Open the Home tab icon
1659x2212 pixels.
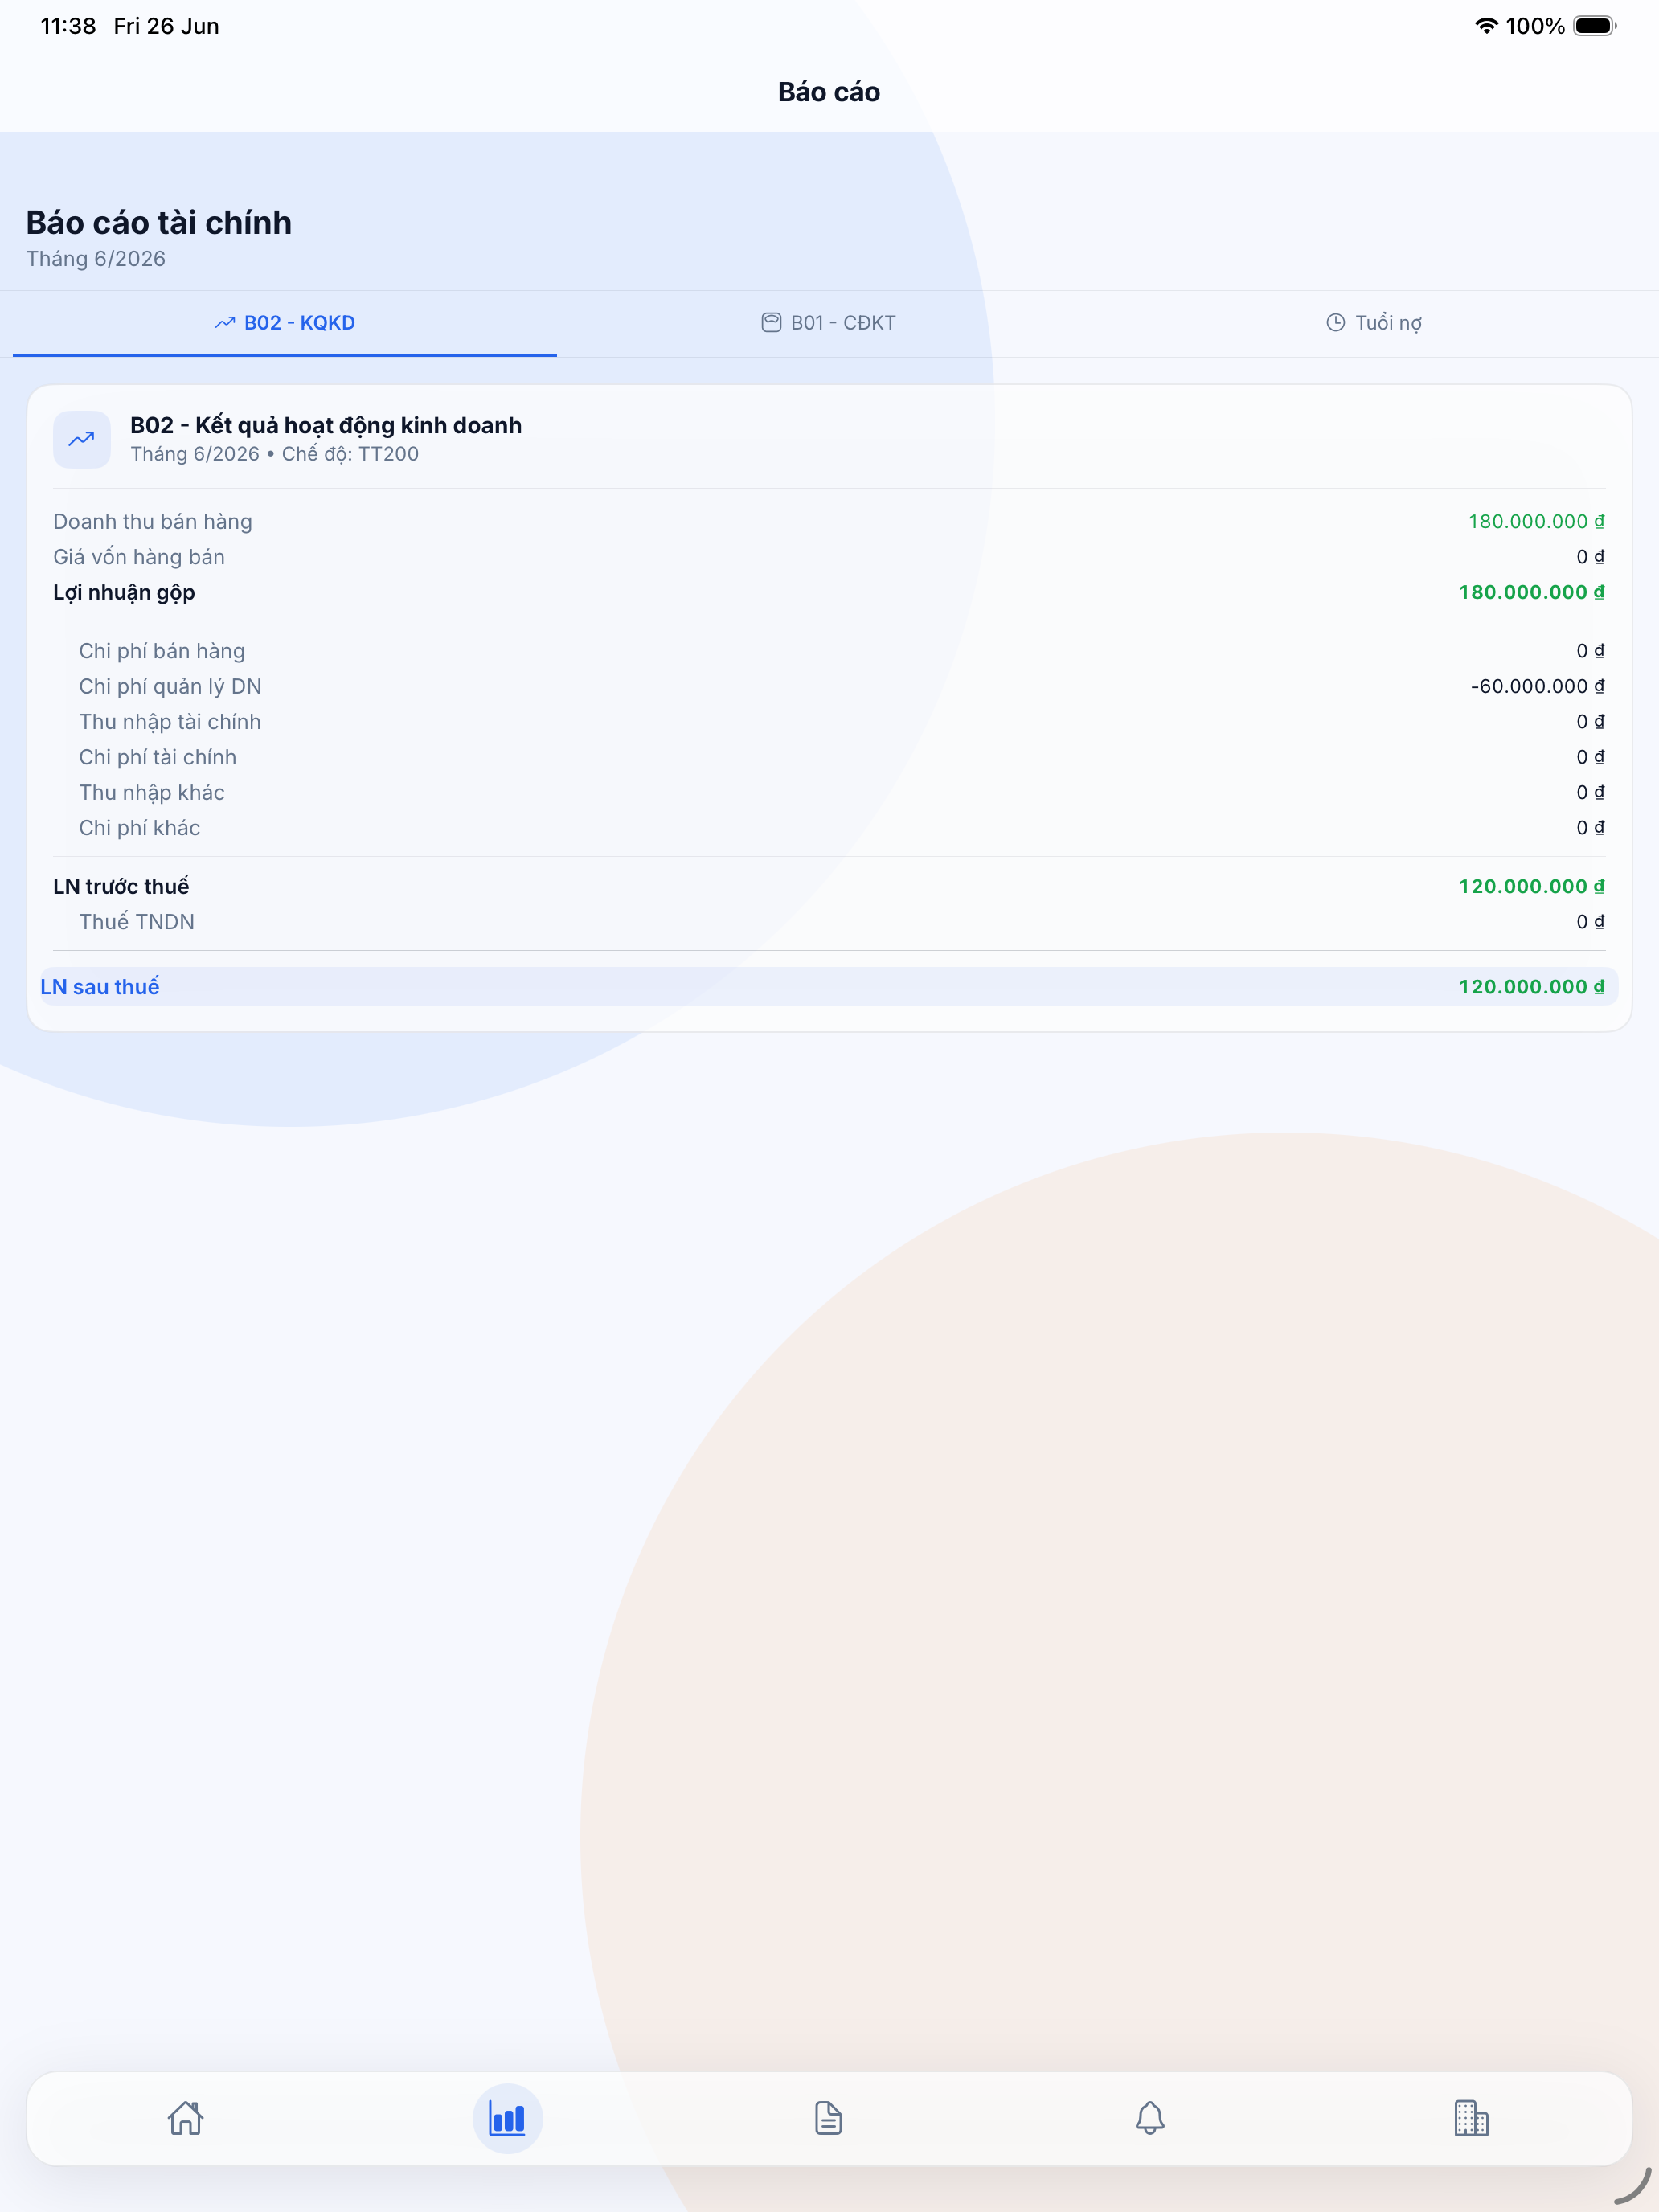[x=186, y=2118]
